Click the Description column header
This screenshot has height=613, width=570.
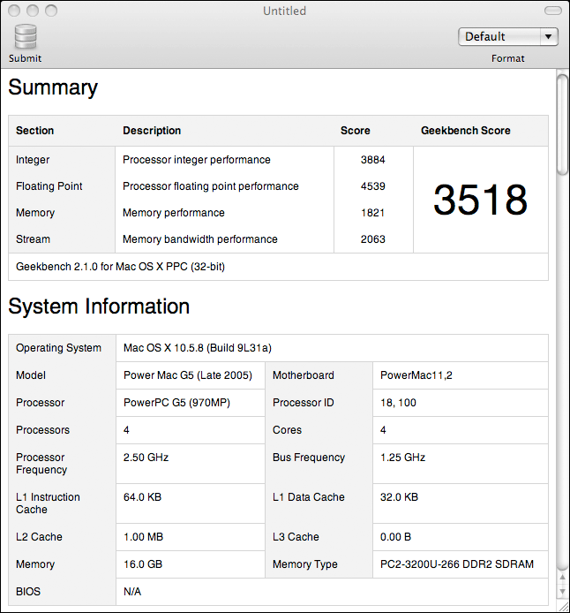pos(152,131)
